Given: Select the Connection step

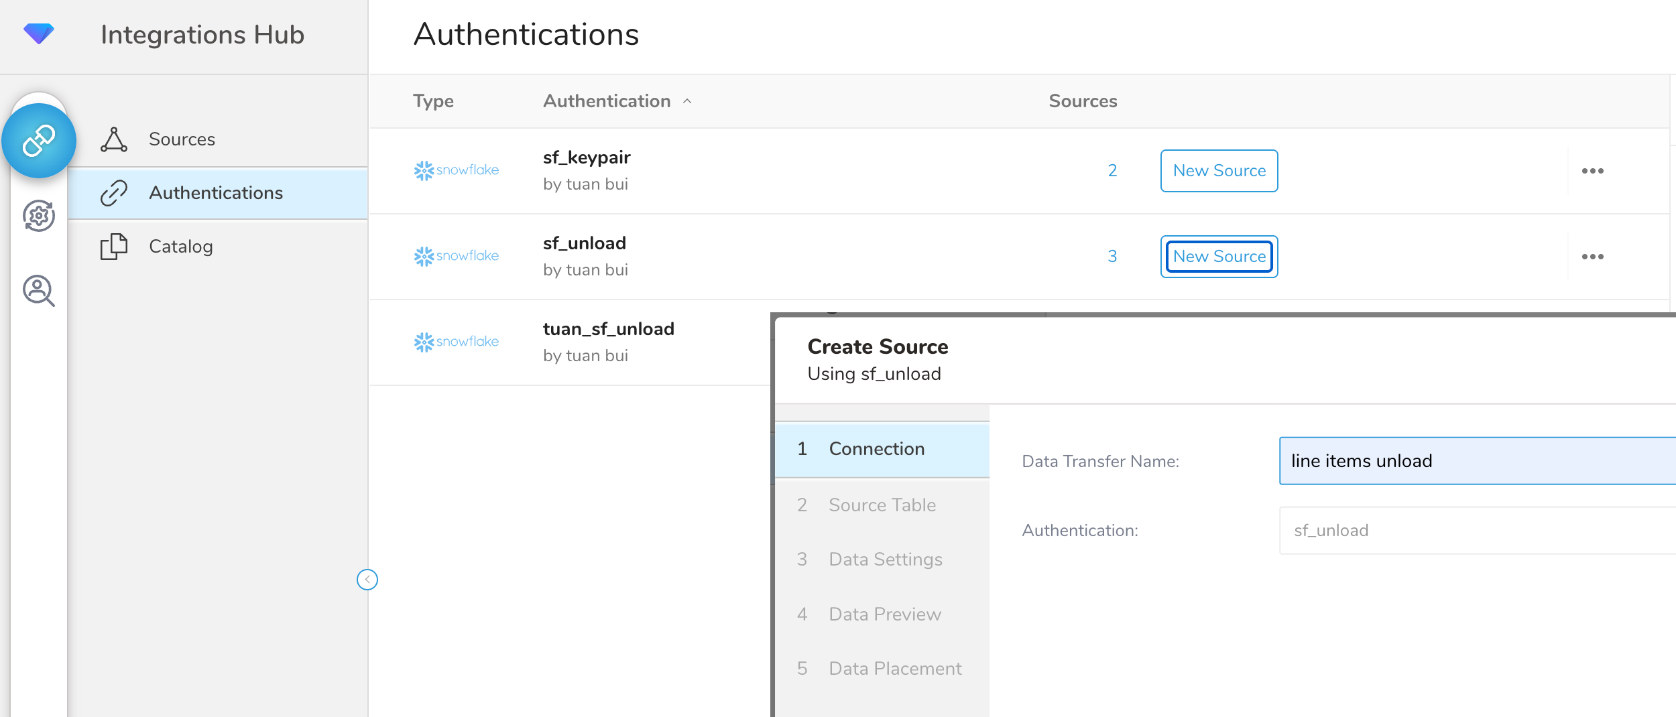Looking at the screenshot, I should (x=876, y=449).
